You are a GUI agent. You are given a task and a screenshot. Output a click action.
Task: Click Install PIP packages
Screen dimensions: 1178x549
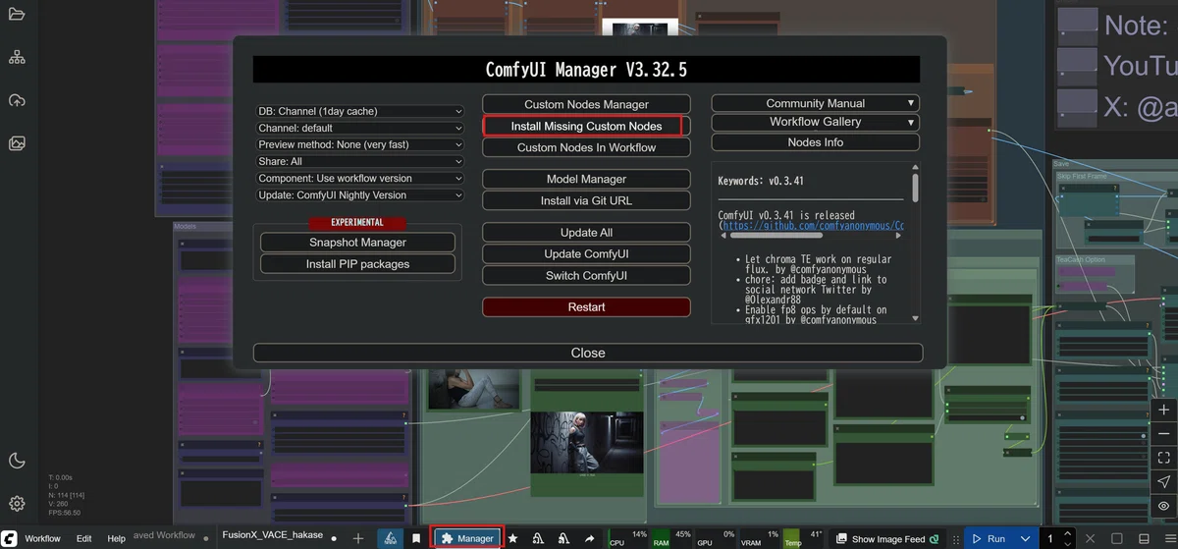pyautogui.click(x=357, y=264)
